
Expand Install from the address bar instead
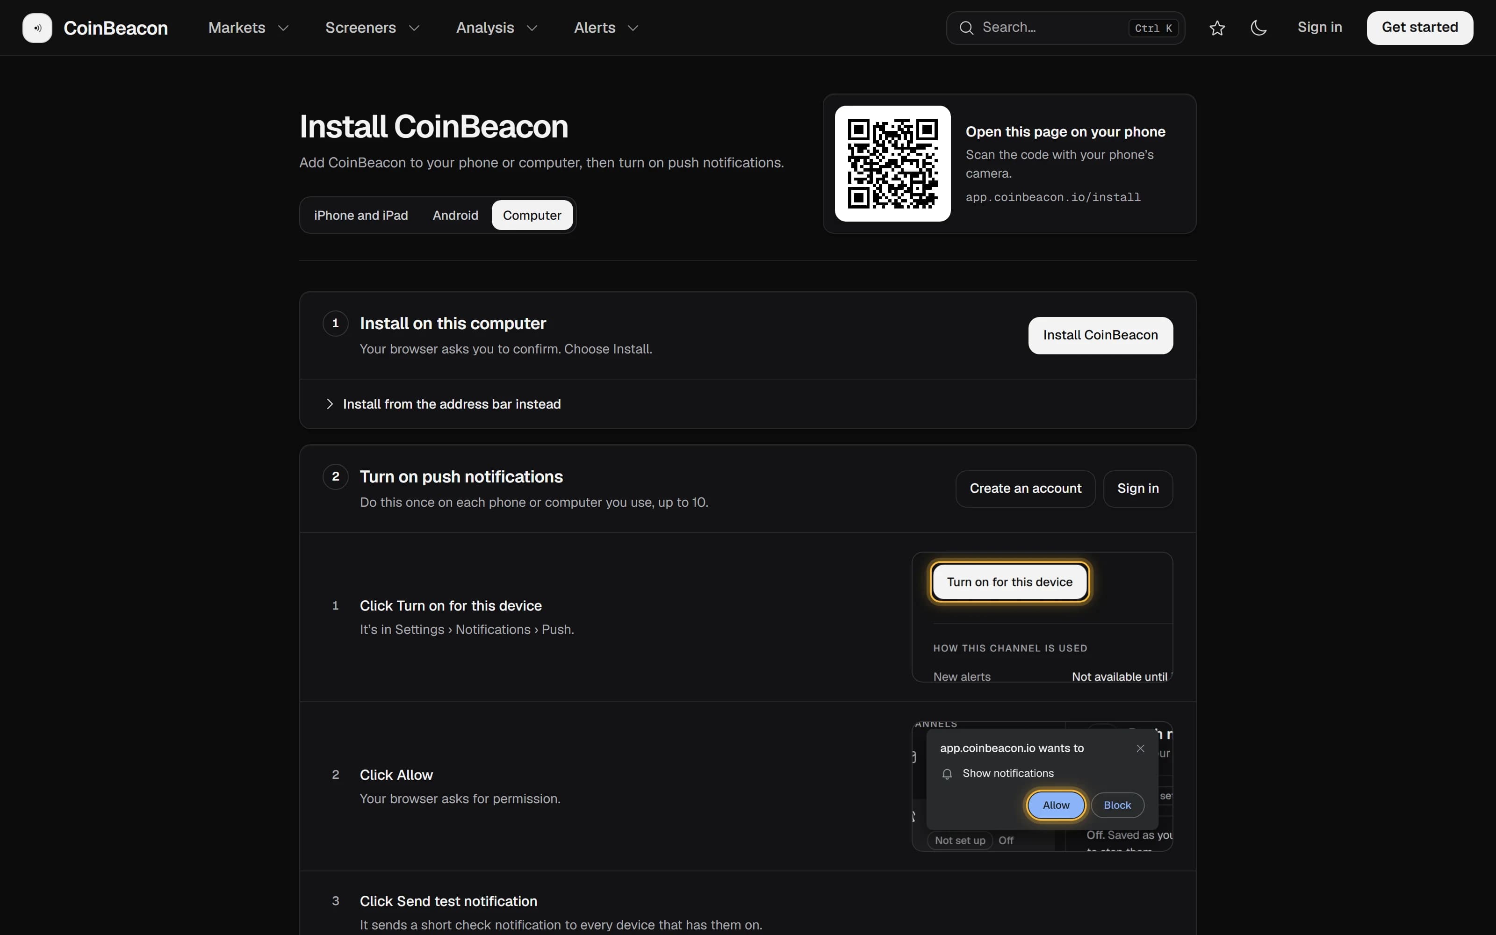coord(748,404)
